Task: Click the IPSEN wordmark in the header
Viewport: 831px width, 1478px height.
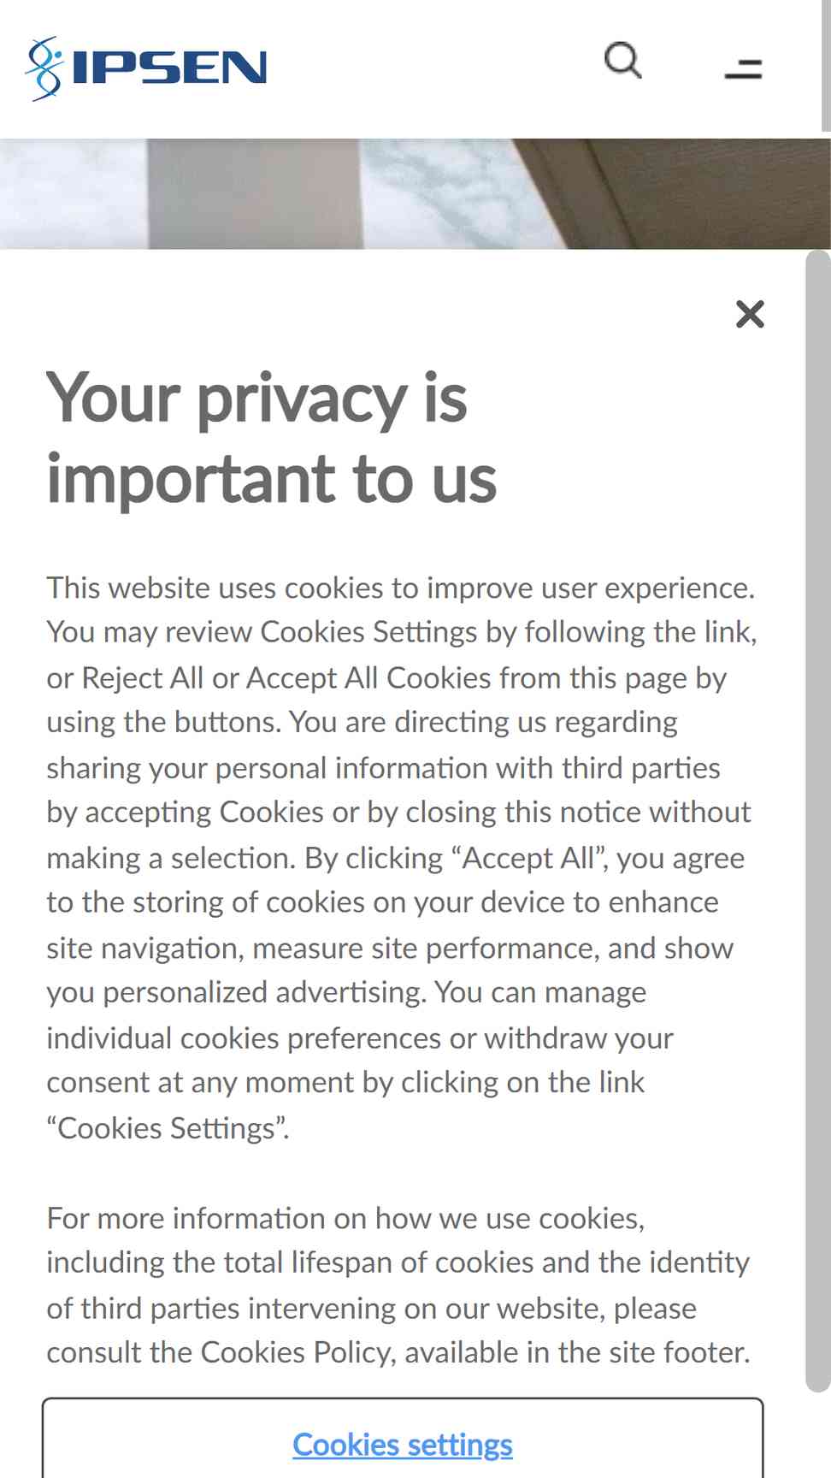Action: [x=170, y=68]
